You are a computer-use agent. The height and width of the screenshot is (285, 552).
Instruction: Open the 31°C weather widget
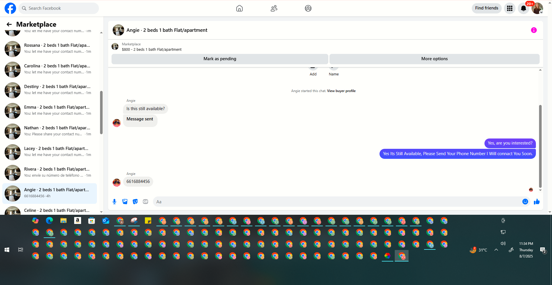point(478,250)
